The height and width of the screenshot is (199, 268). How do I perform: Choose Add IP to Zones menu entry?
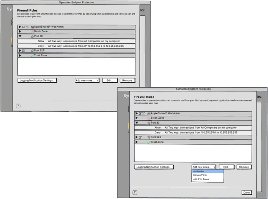point(208,179)
